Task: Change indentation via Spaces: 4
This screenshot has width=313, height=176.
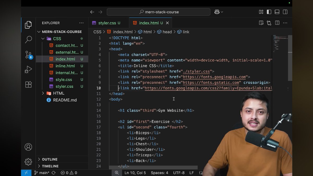Action: click(159, 173)
